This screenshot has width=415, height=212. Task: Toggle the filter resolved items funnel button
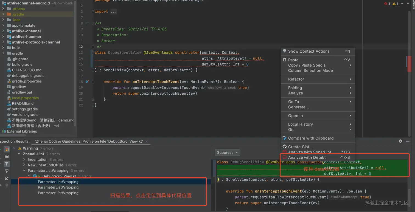point(7,164)
